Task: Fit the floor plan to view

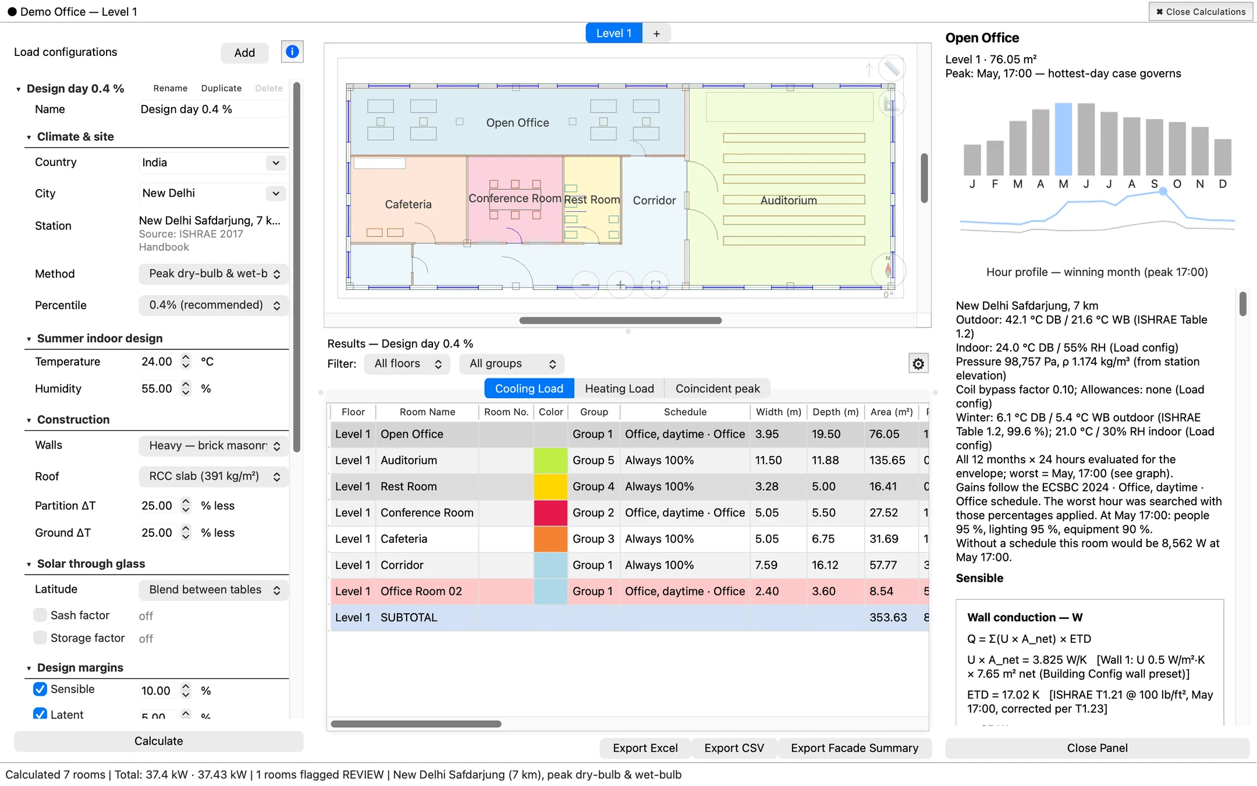Action: (656, 285)
